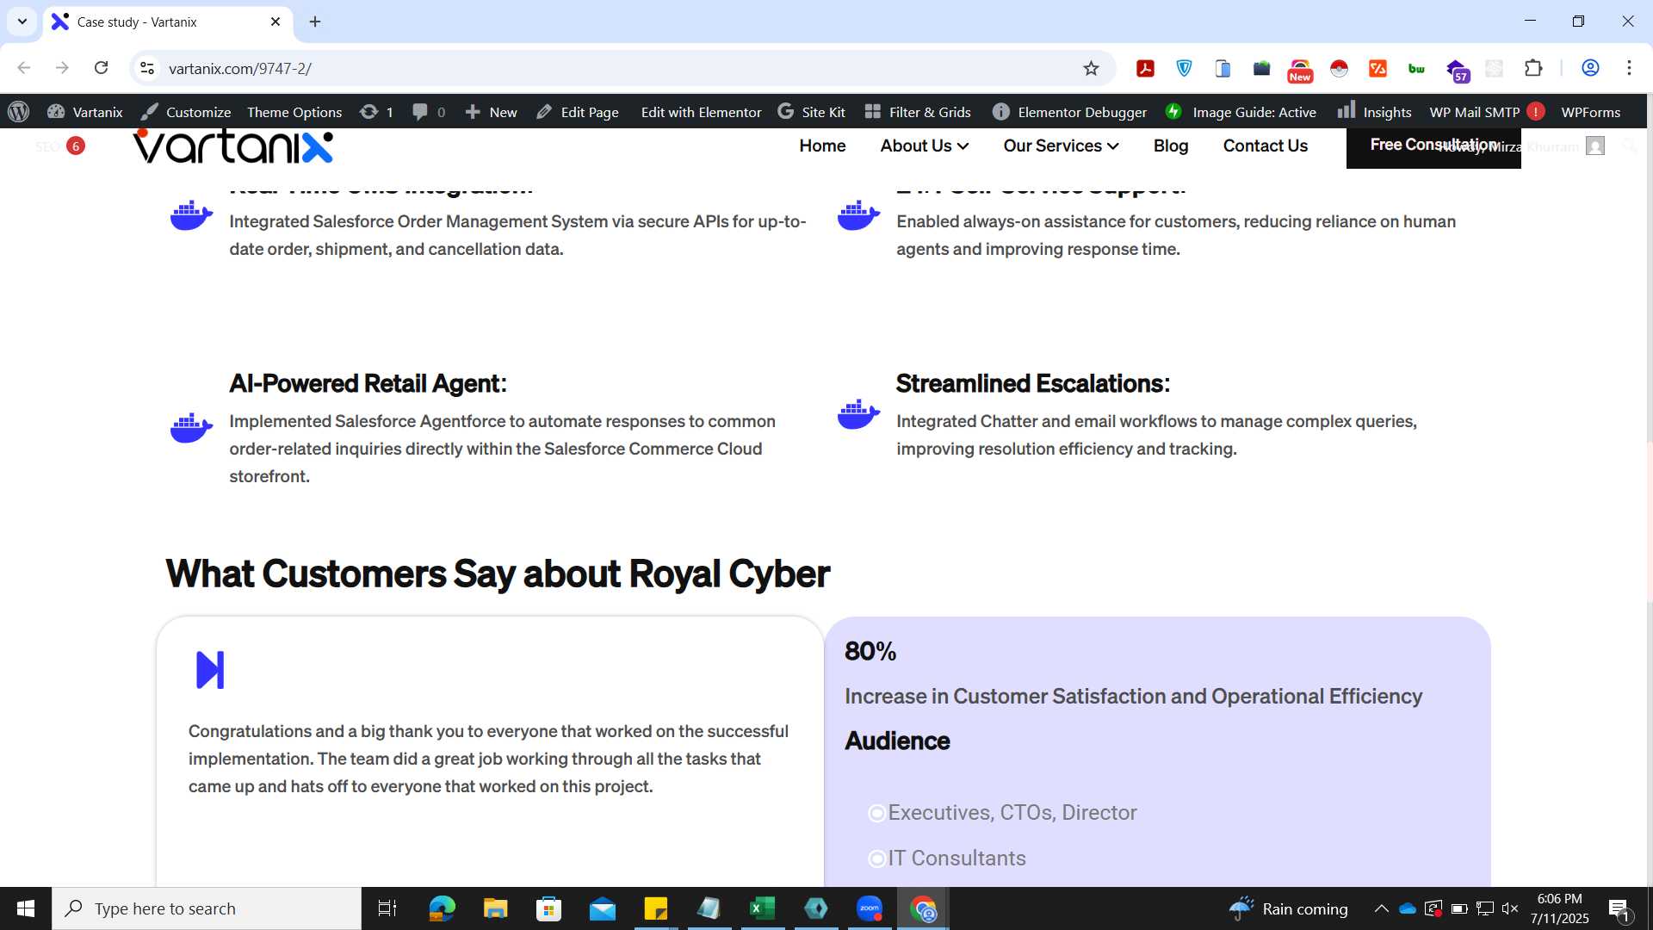1653x930 pixels.
Task: Open Task View on taskbar
Action: (x=387, y=908)
